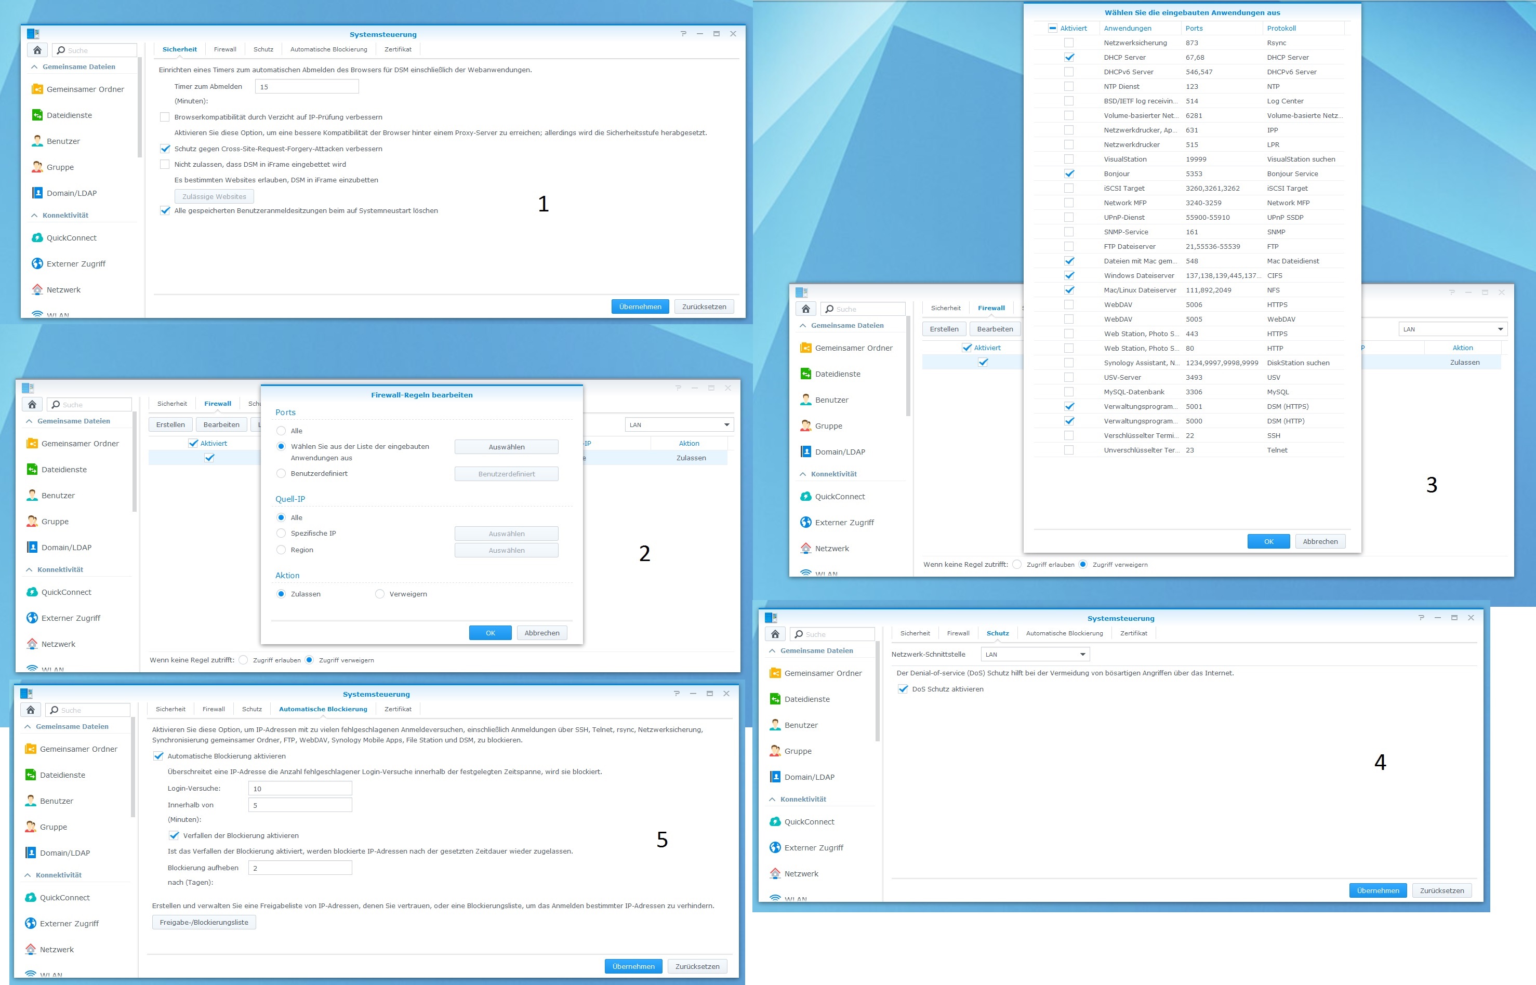Screen dimensions: 1536x985
Task: Check the Netzwerksicherung row in the application list
Action: pos(1068,43)
